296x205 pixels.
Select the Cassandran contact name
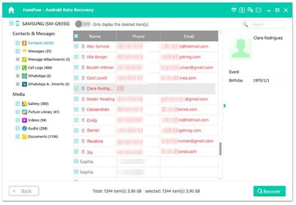point(98,110)
